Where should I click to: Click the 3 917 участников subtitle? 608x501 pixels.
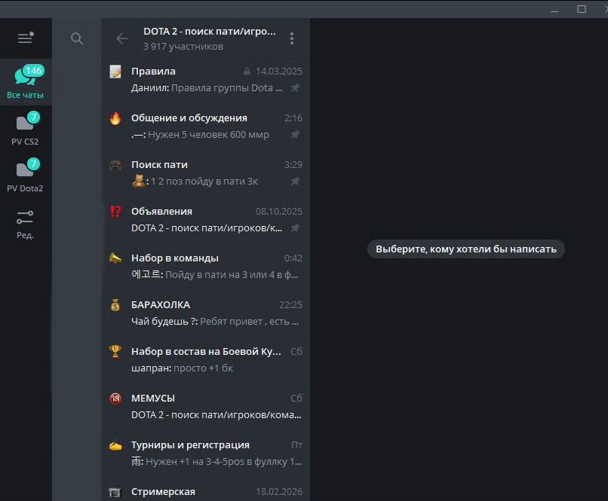pos(183,47)
